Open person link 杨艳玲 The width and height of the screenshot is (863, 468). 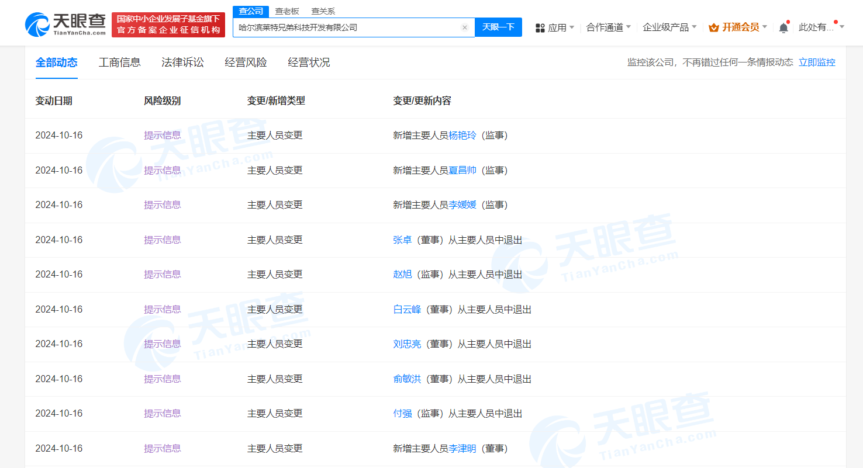click(x=462, y=136)
